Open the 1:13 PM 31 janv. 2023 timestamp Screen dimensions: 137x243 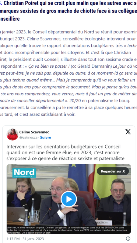[25, 239]
